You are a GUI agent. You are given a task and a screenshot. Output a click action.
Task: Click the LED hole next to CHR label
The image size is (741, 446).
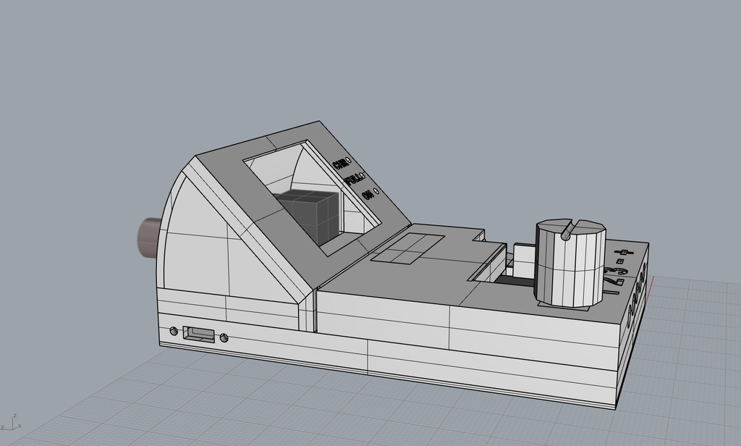348,160
